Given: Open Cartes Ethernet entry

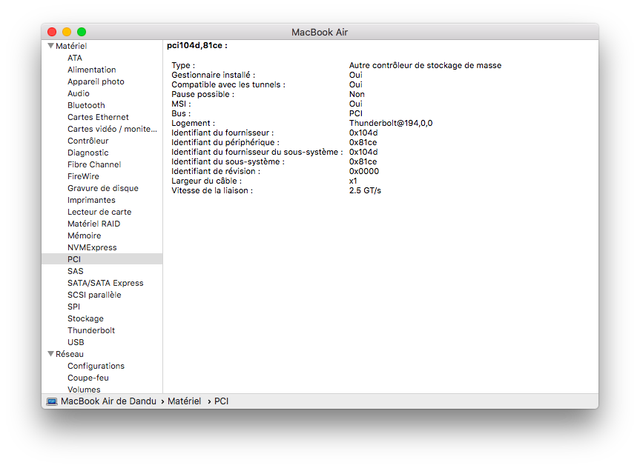Looking at the screenshot, I should [98, 117].
